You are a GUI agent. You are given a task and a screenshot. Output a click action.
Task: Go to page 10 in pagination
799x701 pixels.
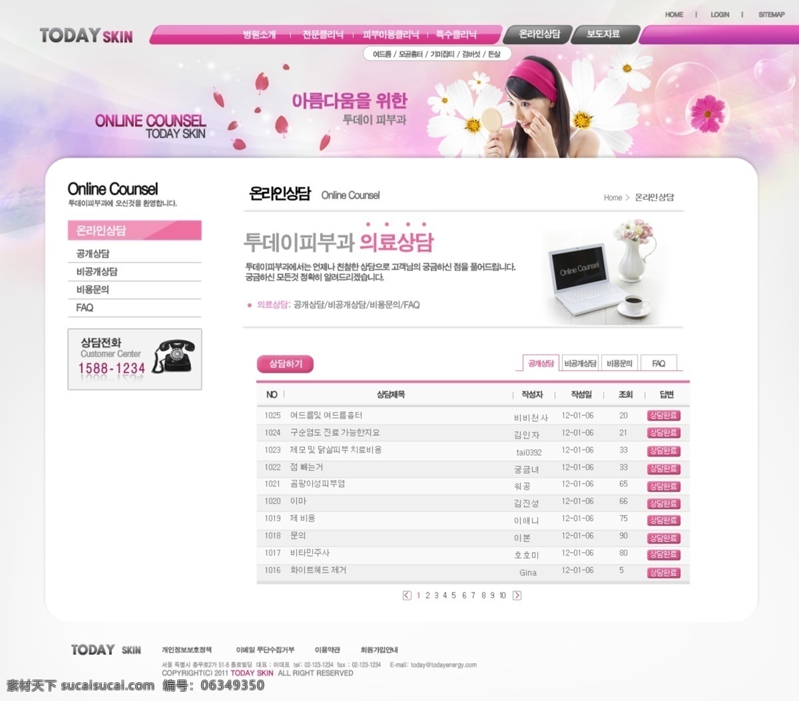tap(503, 596)
